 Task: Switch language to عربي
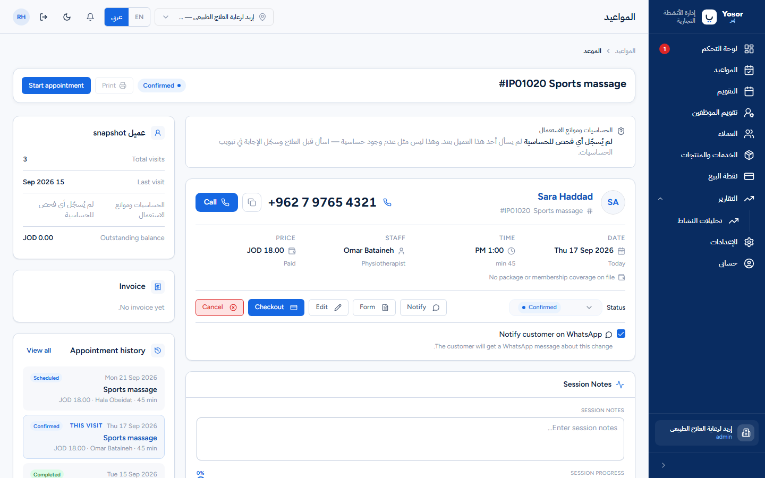pyautogui.click(x=116, y=17)
